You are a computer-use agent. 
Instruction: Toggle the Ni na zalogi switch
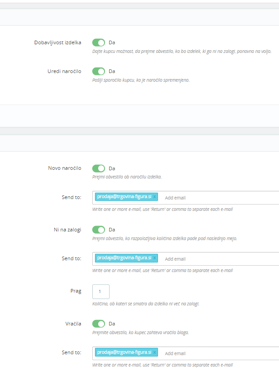tap(99, 229)
